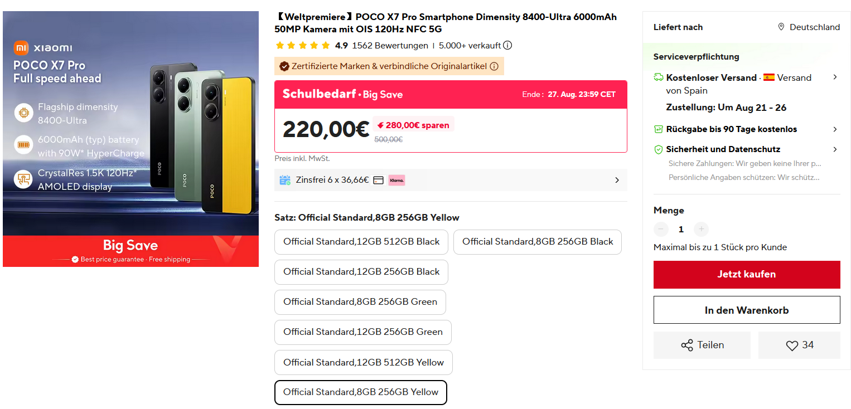Open Zinsfrei installment options chevron
The image size is (851, 409).
[x=617, y=180]
